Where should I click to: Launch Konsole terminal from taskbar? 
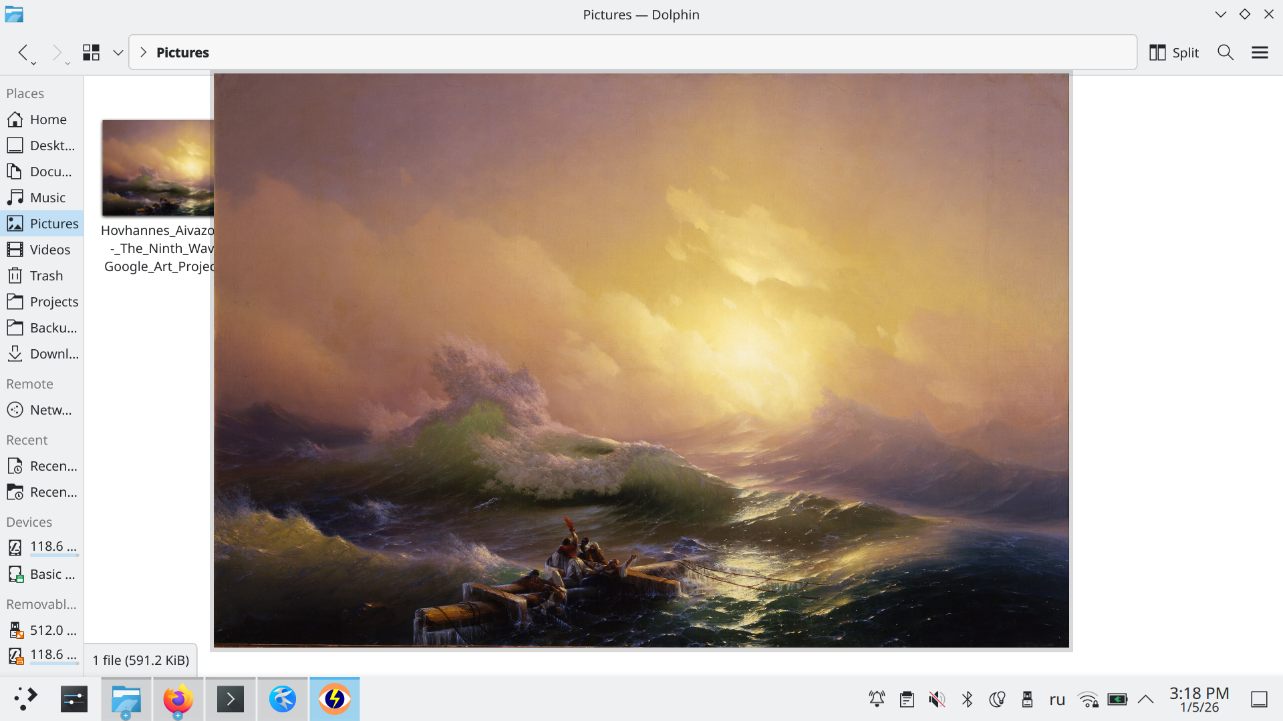231,699
